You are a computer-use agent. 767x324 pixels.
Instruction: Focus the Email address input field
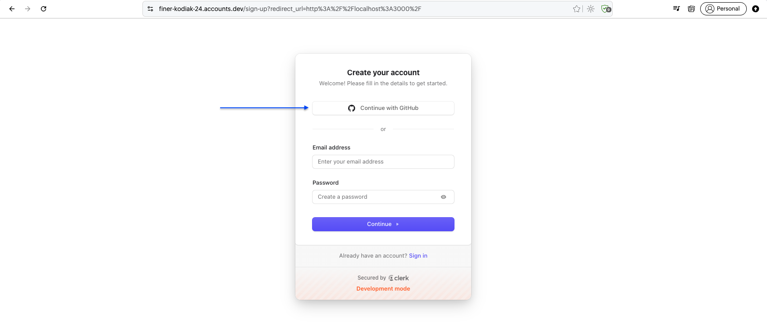coord(383,162)
